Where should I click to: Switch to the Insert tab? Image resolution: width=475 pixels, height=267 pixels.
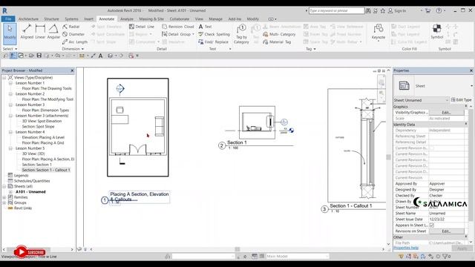coord(88,19)
